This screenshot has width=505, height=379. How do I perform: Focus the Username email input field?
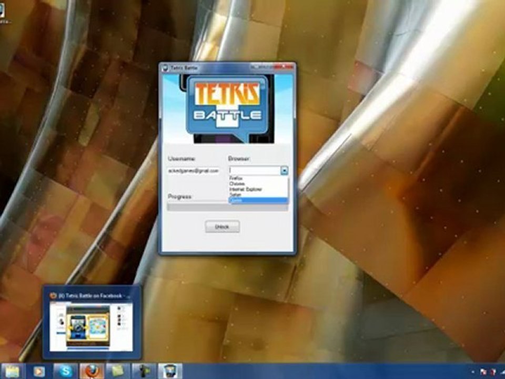[193, 171]
